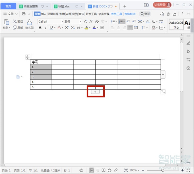Toggle underline formatting

(51, 28)
